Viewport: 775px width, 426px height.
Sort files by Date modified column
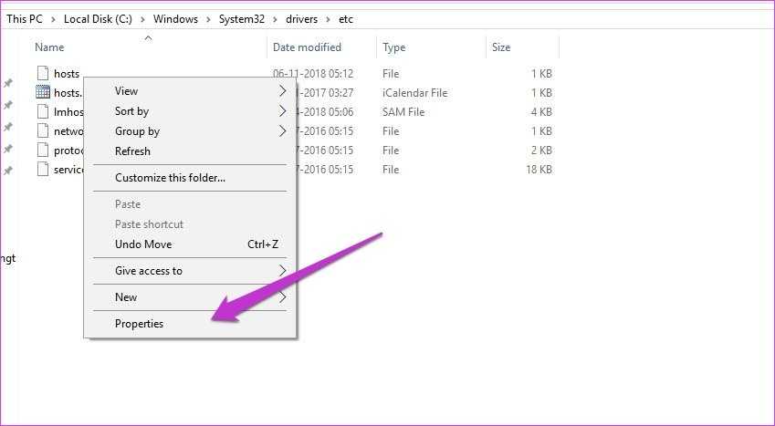307,47
